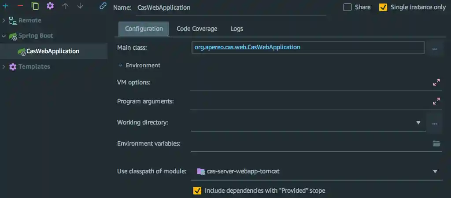Click the CasWebApplication Spring Boot run icon
This screenshot has height=198, width=451.
[22, 51]
